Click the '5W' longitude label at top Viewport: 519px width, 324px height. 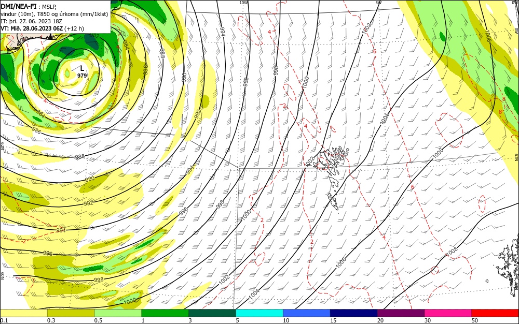(x=379, y=3)
